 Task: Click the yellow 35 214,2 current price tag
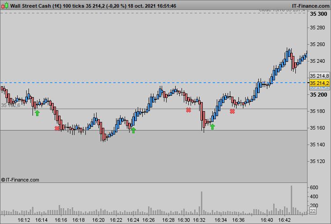(319, 83)
